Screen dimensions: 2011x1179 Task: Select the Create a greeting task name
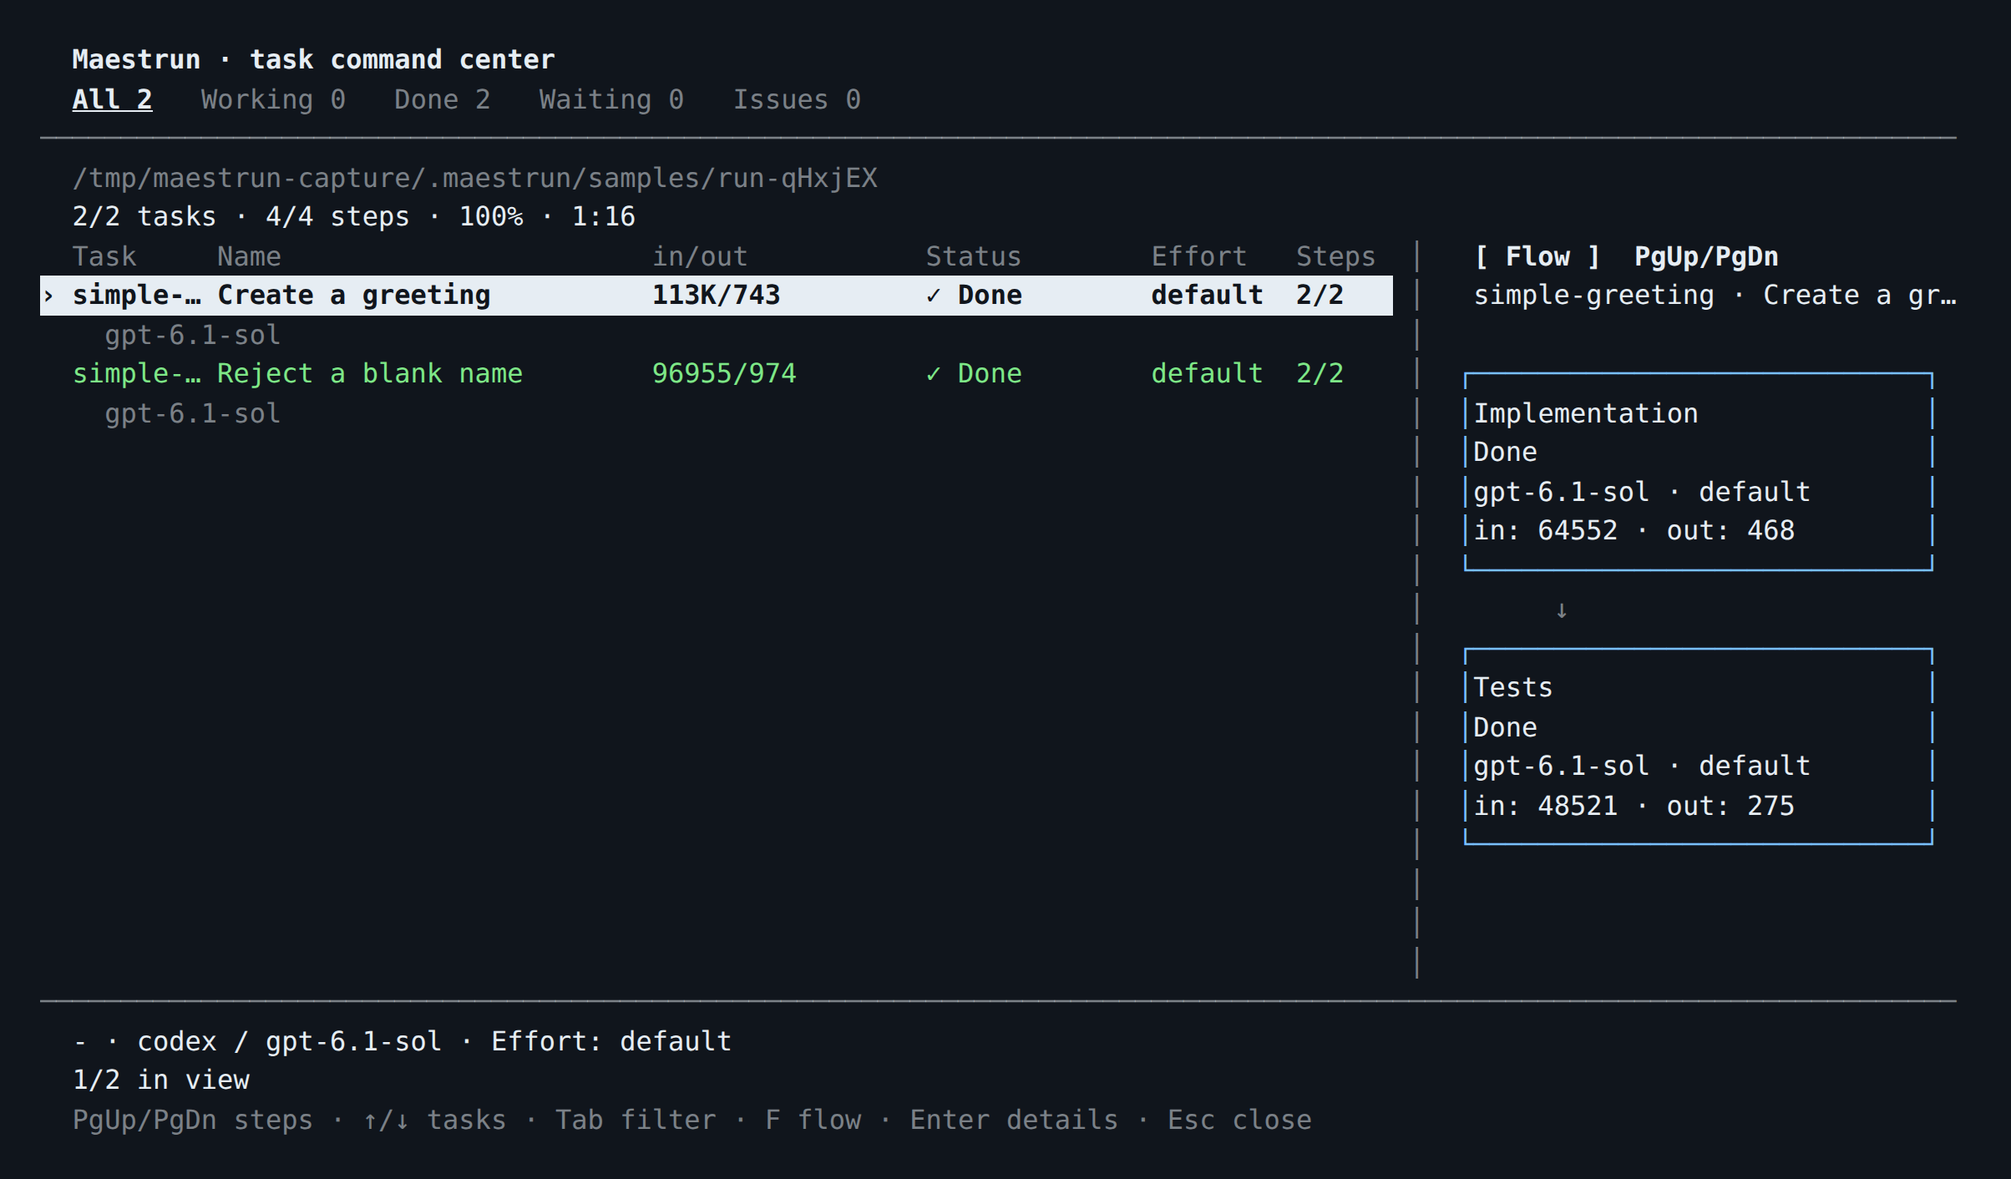pos(354,296)
